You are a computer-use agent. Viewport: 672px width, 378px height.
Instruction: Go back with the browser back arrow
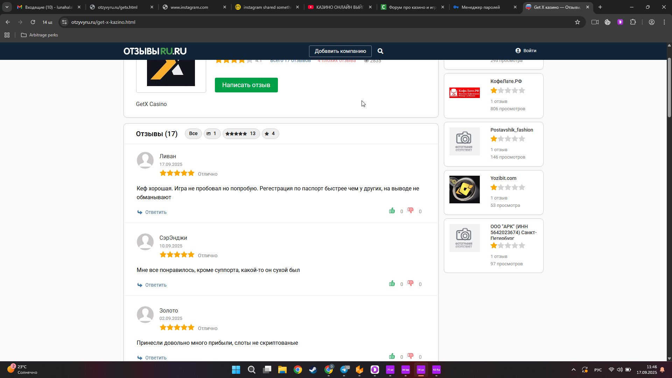(8, 22)
